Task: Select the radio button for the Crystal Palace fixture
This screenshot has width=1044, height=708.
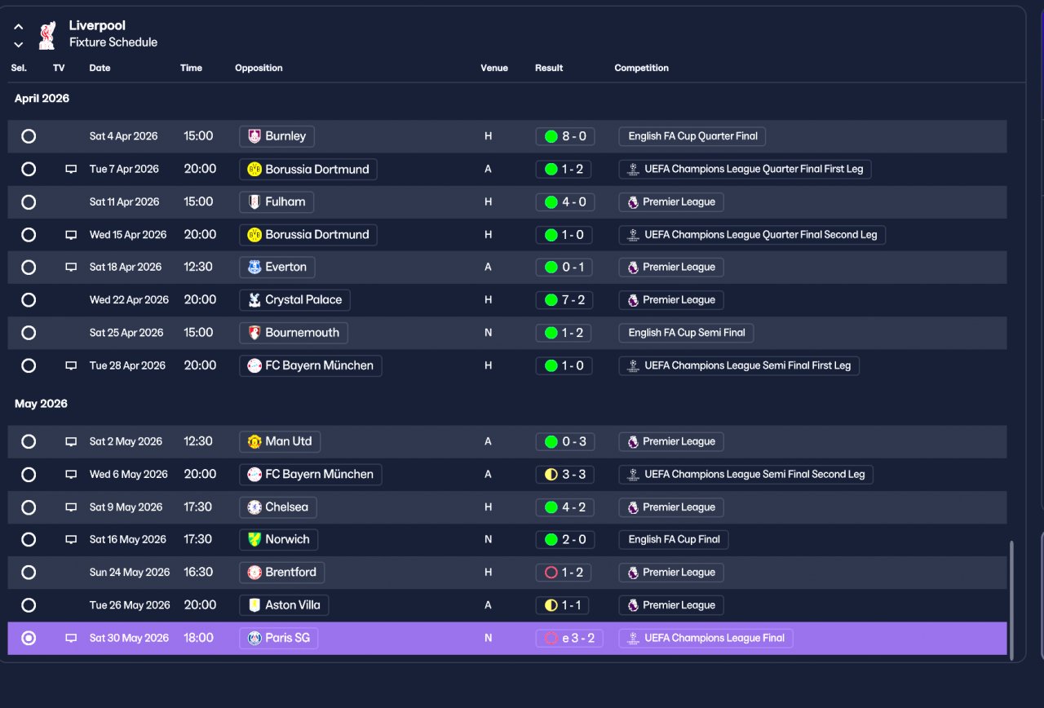Action: pyautogui.click(x=29, y=299)
